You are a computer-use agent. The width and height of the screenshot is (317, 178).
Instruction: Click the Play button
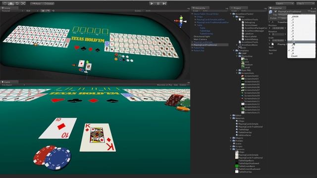152,3
